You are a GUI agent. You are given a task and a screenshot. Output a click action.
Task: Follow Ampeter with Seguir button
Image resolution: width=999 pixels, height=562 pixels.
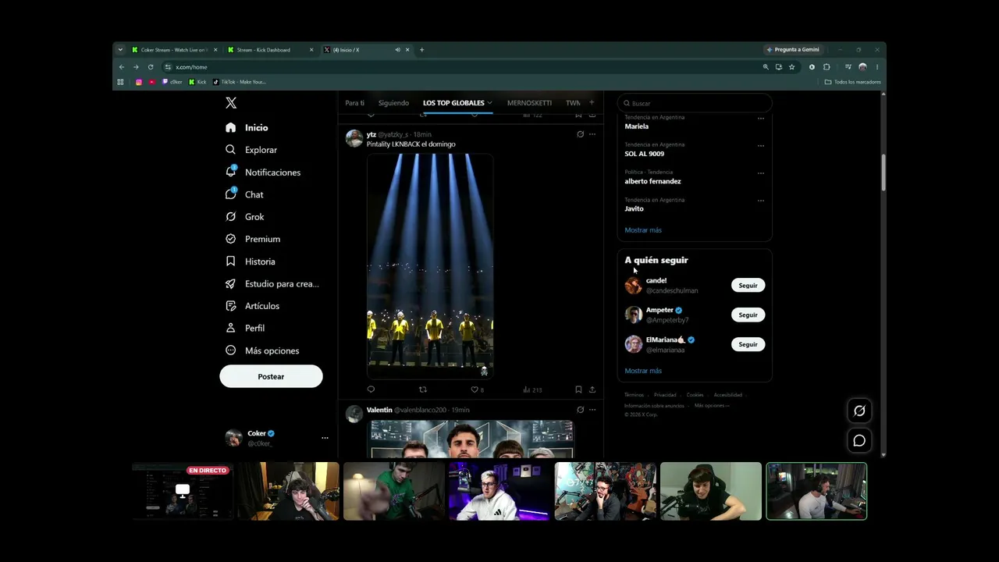click(748, 315)
